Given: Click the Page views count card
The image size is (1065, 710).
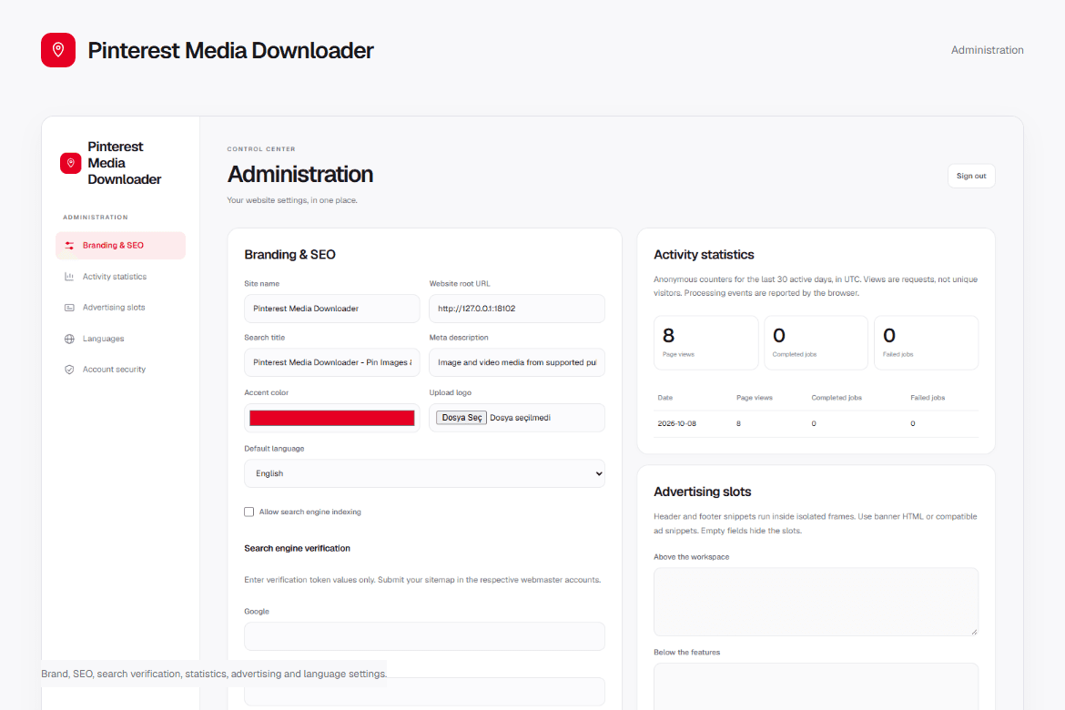Looking at the screenshot, I should [x=705, y=342].
